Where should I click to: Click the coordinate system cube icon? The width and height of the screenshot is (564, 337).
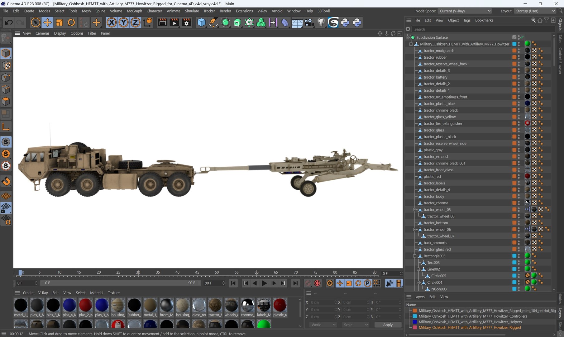pyautogui.click(x=148, y=22)
